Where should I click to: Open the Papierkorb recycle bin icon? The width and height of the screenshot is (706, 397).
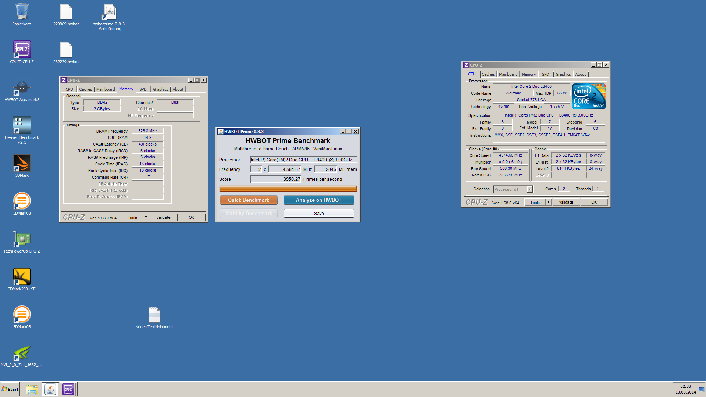point(22,15)
